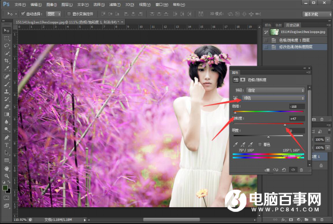The height and width of the screenshot is (224, 333).
Task: Select the Lasso tool
Action: coord(7,46)
